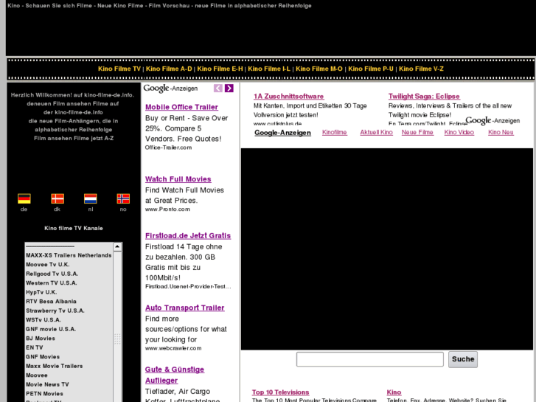Open the Mobile Office Trailer ad
The width and height of the screenshot is (536, 402).
181,107
